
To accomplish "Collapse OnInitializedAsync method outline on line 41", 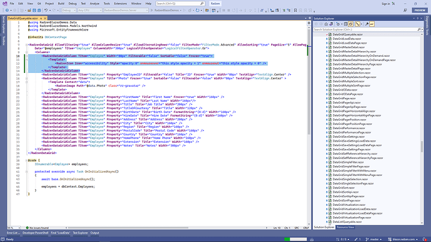I will tap(27, 172).
